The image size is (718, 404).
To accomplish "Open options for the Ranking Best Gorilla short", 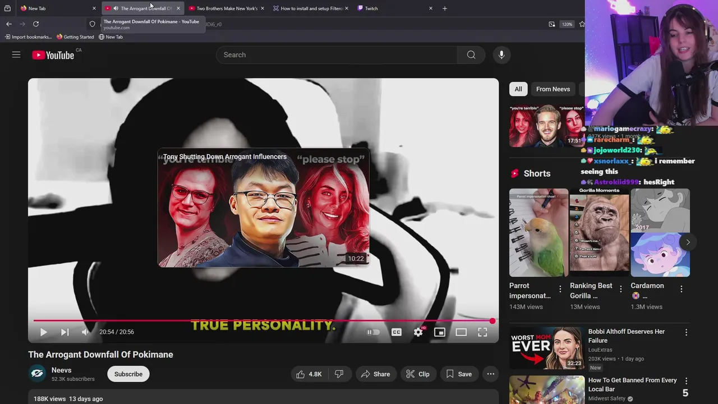I will tap(620, 289).
